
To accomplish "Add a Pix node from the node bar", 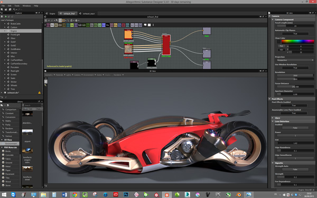I will coord(108,25).
